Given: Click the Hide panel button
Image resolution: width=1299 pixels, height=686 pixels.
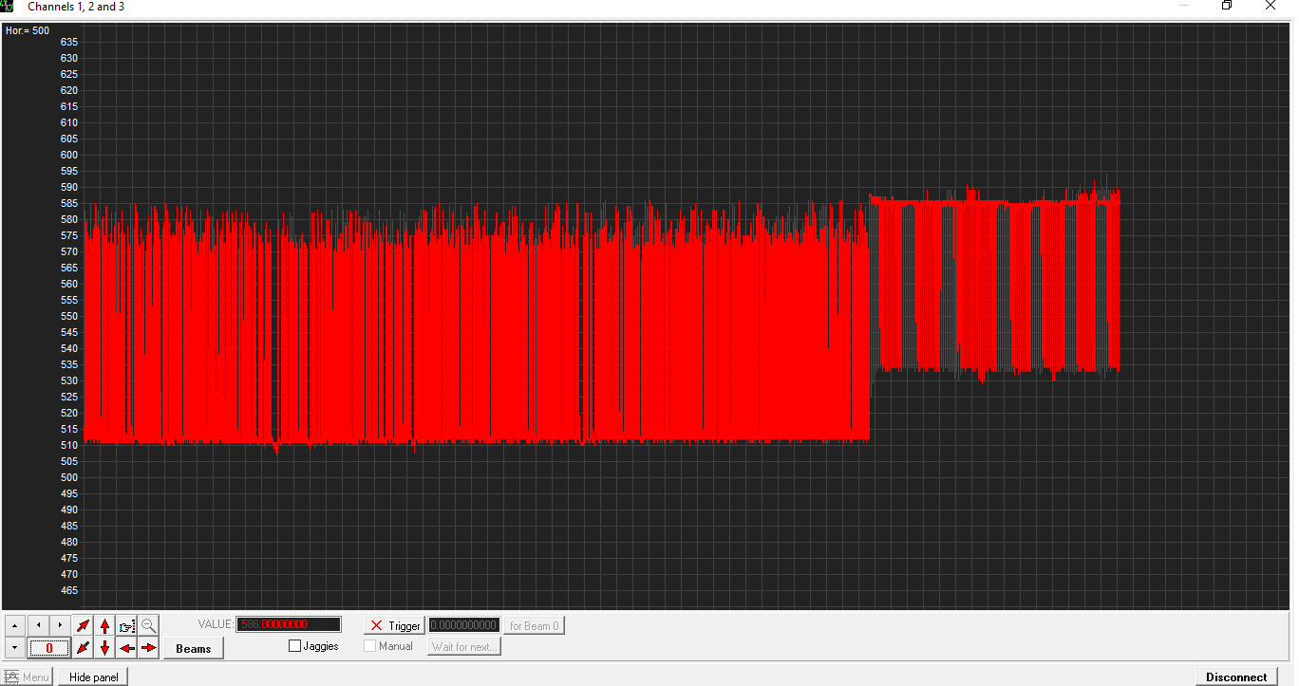Looking at the screenshot, I should coord(93,677).
